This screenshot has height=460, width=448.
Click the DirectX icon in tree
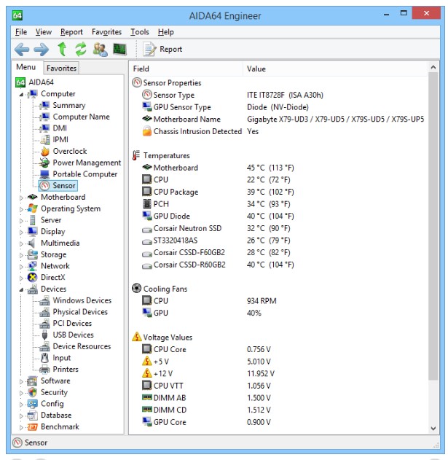pos(32,277)
